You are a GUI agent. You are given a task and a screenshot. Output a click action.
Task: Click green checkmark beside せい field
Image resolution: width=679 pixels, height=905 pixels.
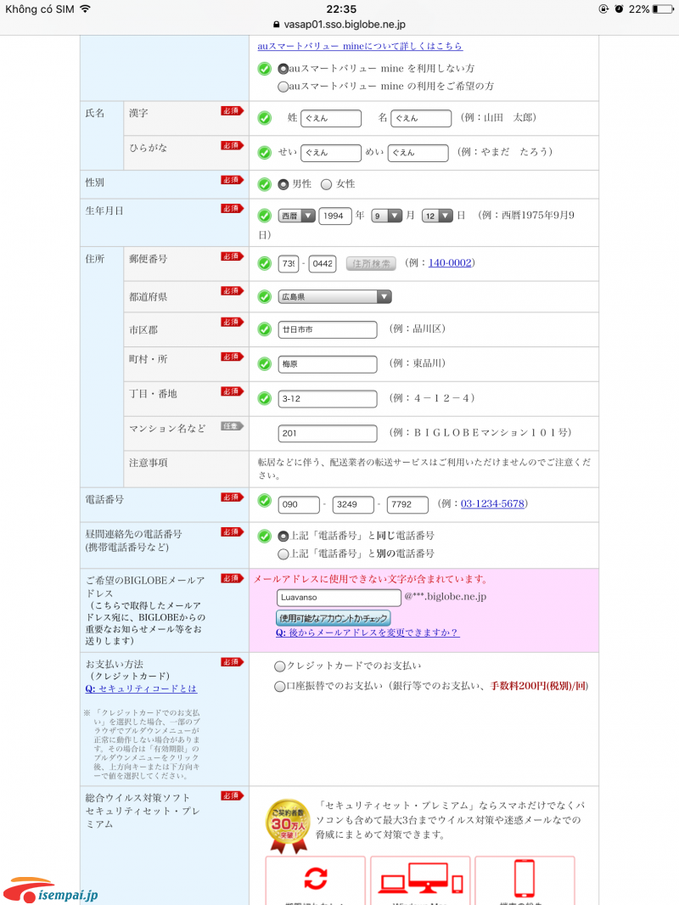click(264, 152)
